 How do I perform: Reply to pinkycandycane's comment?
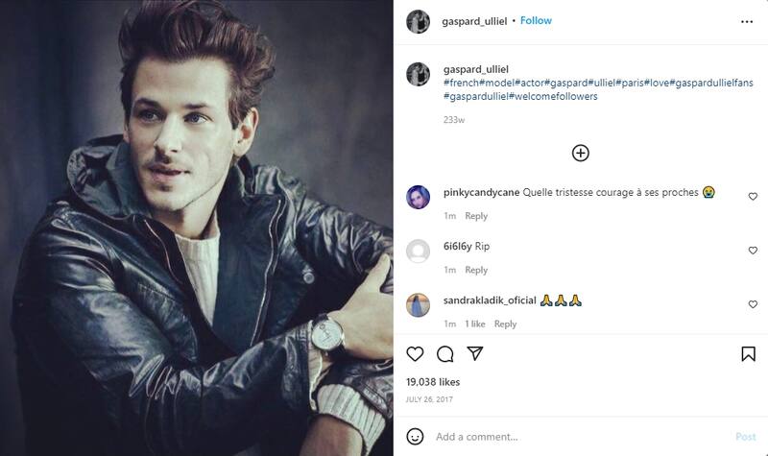(x=476, y=216)
